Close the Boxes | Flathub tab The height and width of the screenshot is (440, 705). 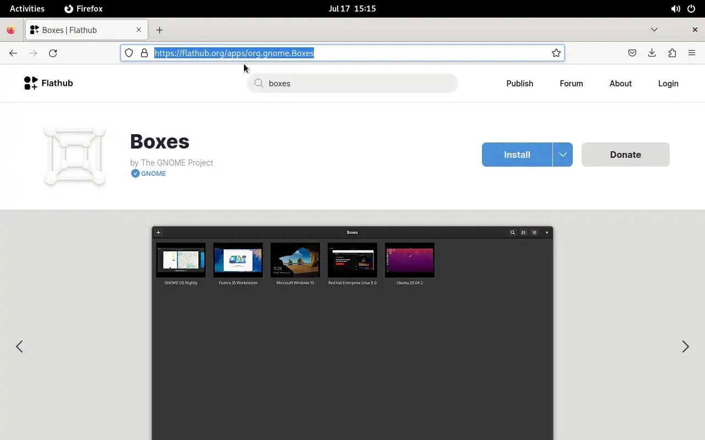139,30
